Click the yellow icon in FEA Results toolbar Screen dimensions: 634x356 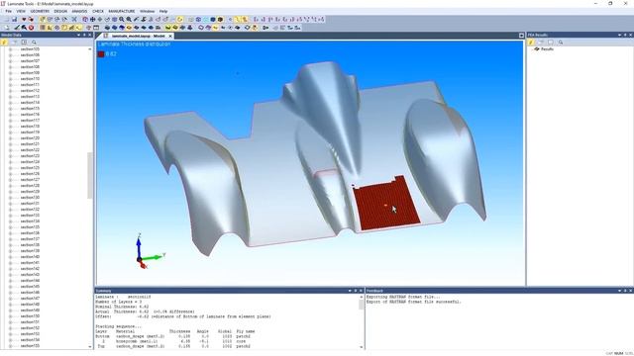pos(531,42)
